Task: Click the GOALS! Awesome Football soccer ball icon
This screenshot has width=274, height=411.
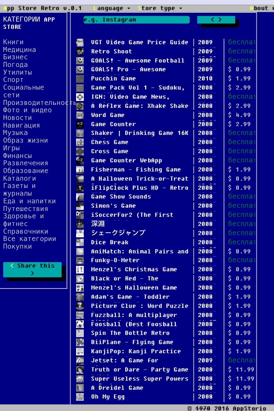Action: point(80,61)
